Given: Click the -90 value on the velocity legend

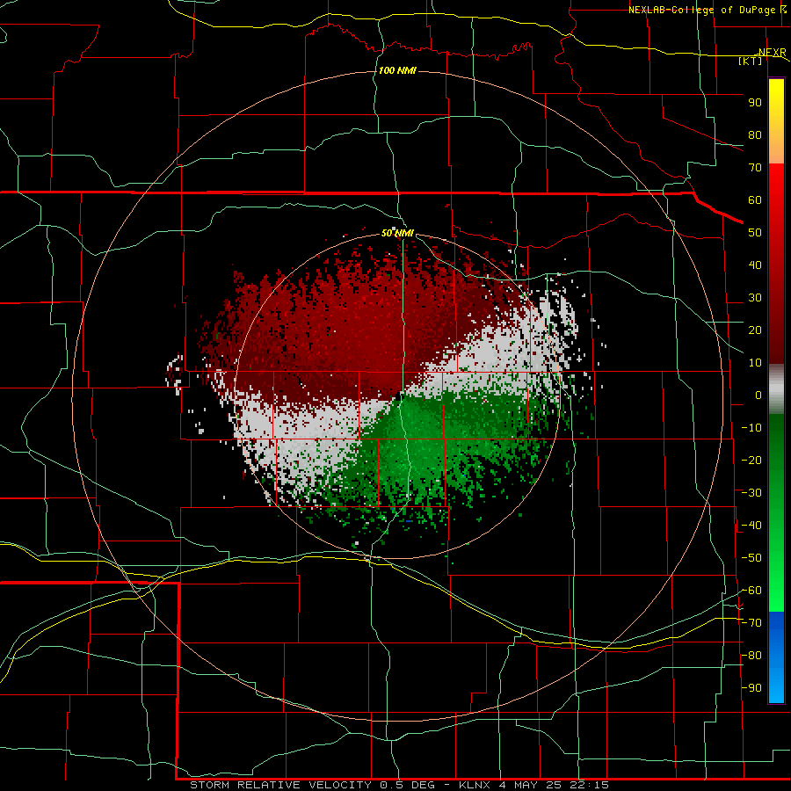Looking at the screenshot, I should (x=751, y=688).
